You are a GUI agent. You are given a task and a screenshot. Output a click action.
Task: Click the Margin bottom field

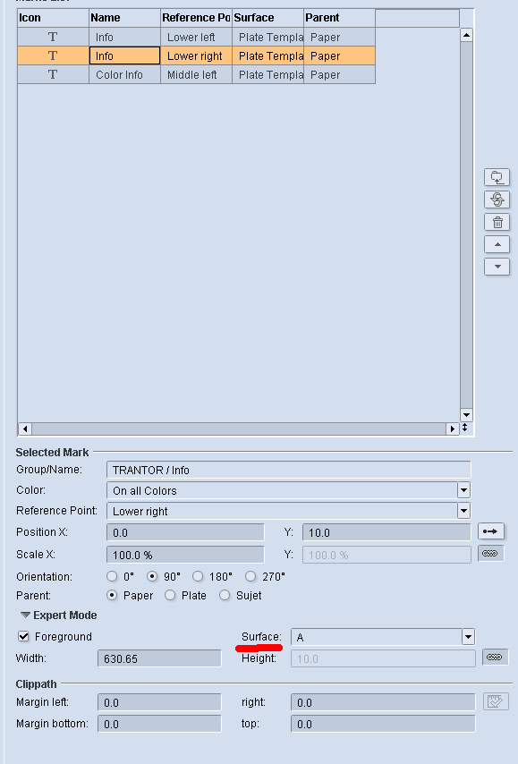159,724
